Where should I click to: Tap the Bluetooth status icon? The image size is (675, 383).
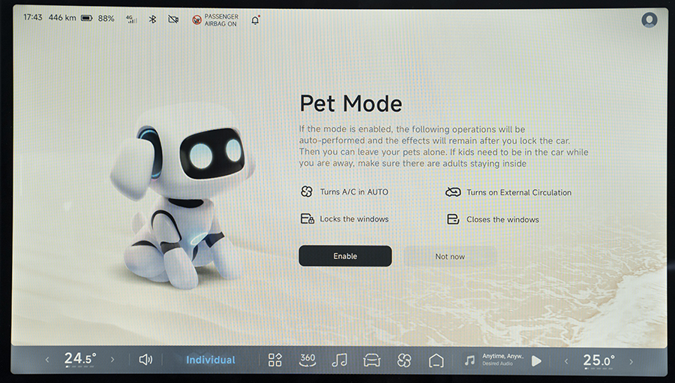pos(152,19)
